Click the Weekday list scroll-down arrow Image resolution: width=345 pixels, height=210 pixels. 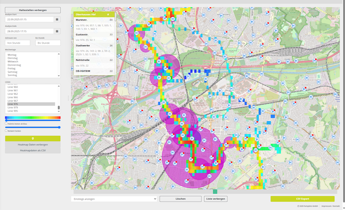[x=59, y=75]
